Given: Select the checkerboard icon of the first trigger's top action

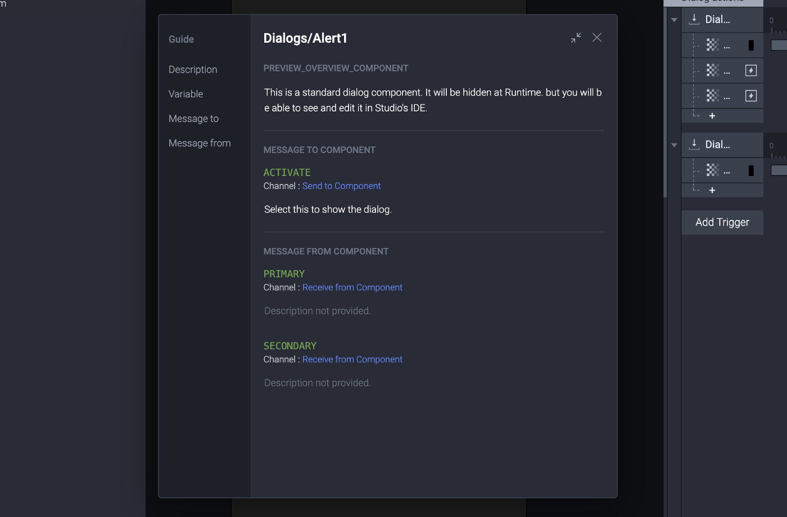Looking at the screenshot, I should pyautogui.click(x=713, y=45).
